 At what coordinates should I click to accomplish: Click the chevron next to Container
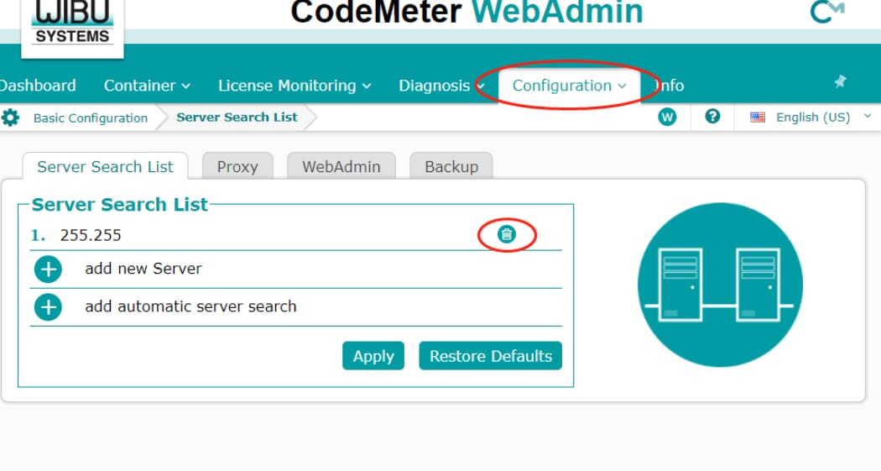tap(186, 86)
